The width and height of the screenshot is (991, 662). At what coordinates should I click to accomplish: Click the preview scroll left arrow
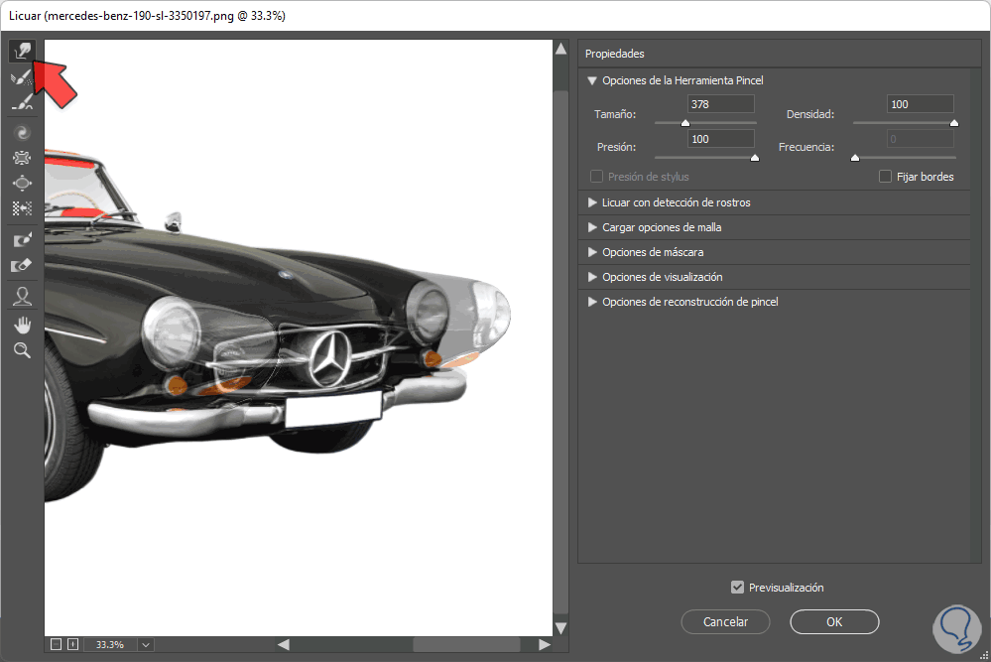point(284,644)
